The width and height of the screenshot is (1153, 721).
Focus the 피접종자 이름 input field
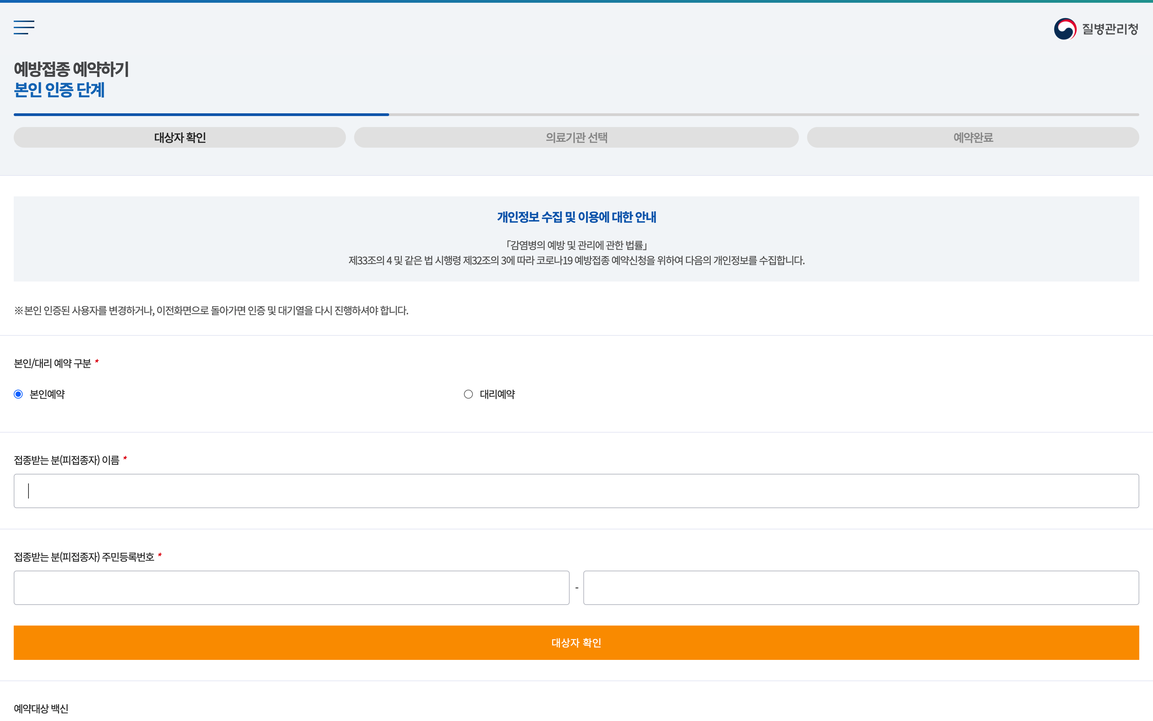[x=576, y=491]
